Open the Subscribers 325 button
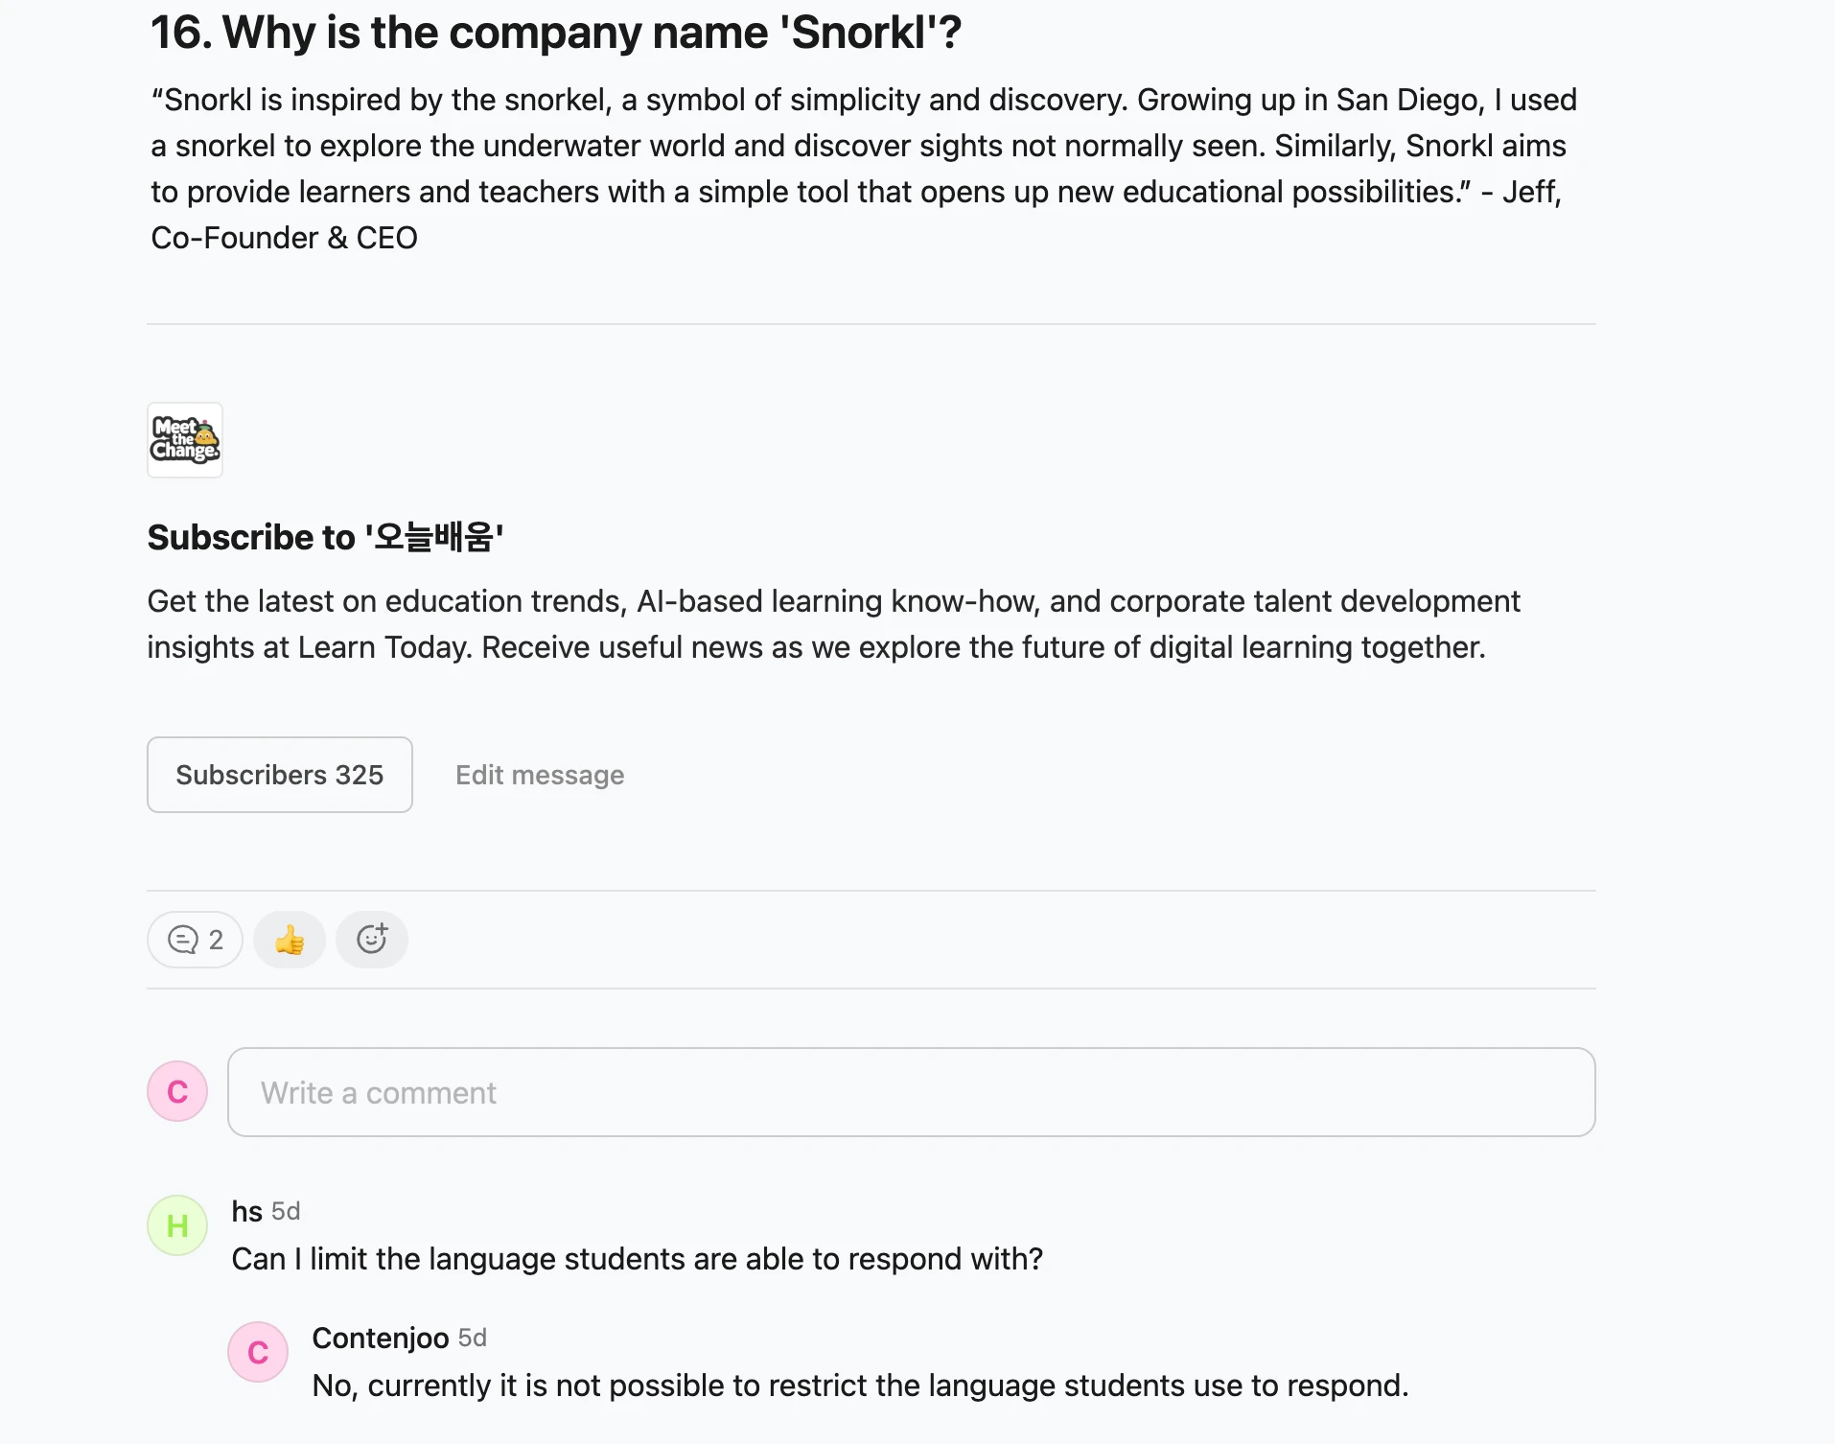The height and width of the screenshot is (1444, 1835). point(280,775)
